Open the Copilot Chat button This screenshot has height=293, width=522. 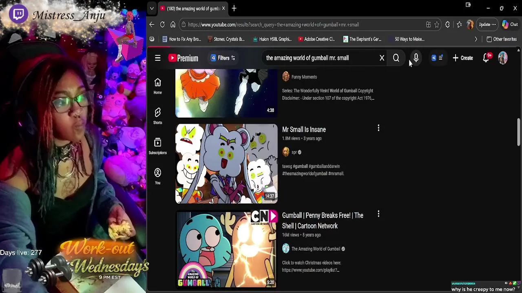pyautogui.click(x=510, y=24)
